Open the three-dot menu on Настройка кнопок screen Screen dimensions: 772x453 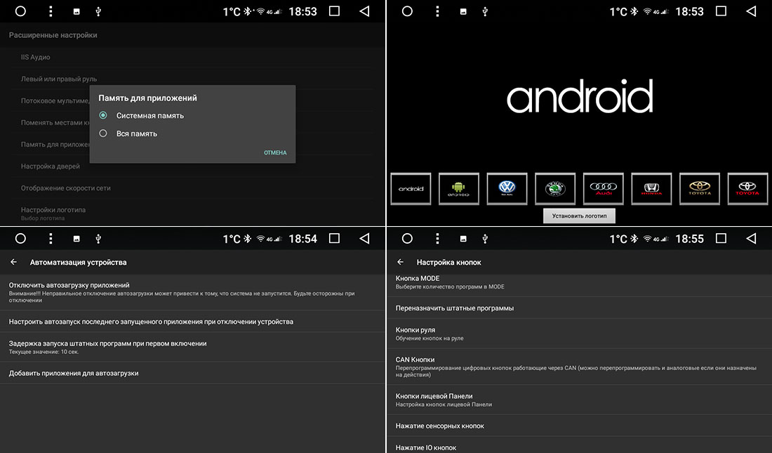(437, 239)
